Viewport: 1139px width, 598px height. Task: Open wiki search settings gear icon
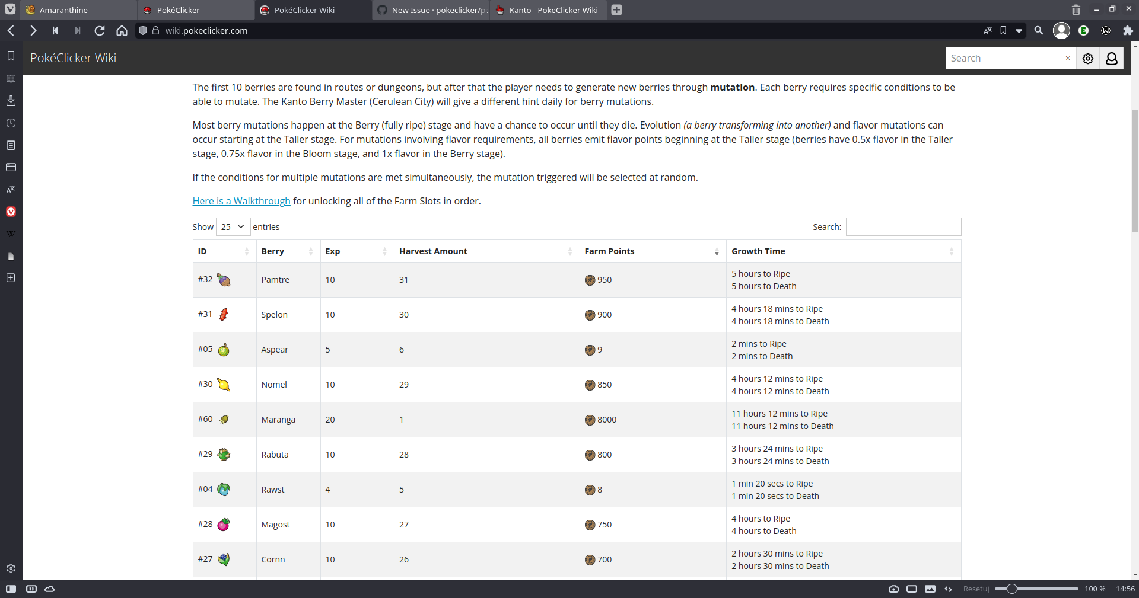coord(1088,58)
